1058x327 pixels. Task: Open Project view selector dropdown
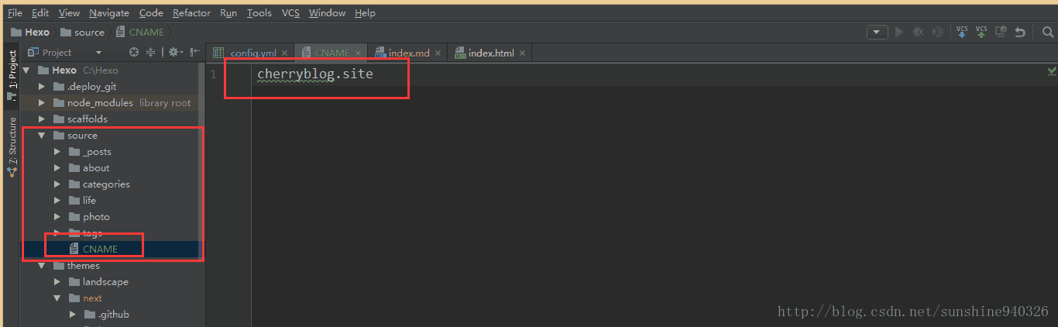pos(98,53)
